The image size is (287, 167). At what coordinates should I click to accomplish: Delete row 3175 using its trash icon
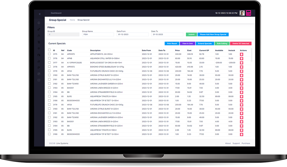241,54
